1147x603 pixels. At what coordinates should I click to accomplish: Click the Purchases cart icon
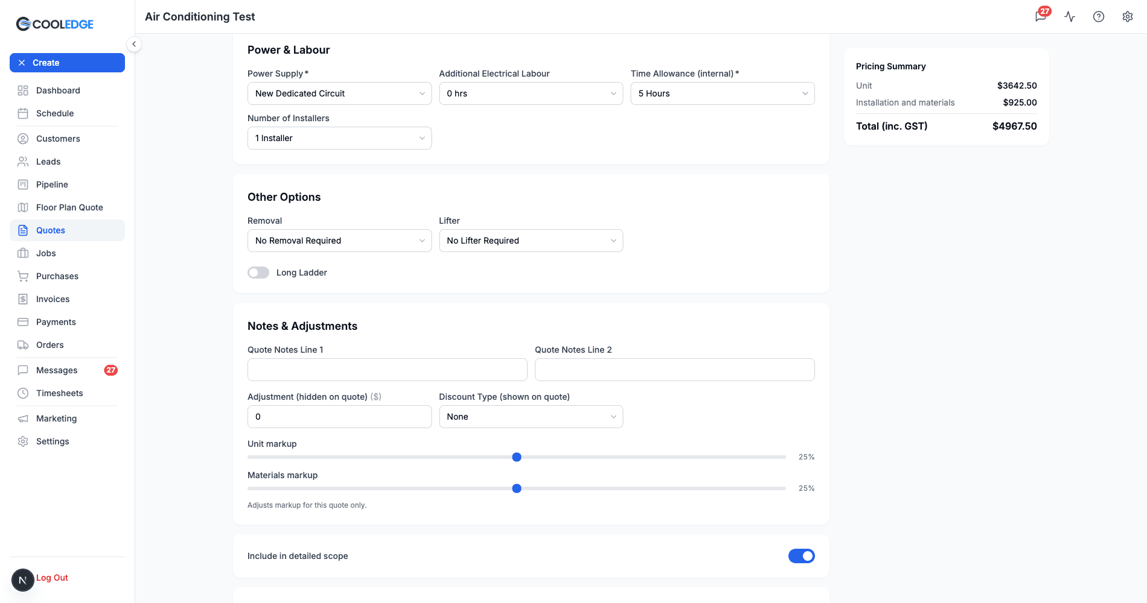pos(23,276)
